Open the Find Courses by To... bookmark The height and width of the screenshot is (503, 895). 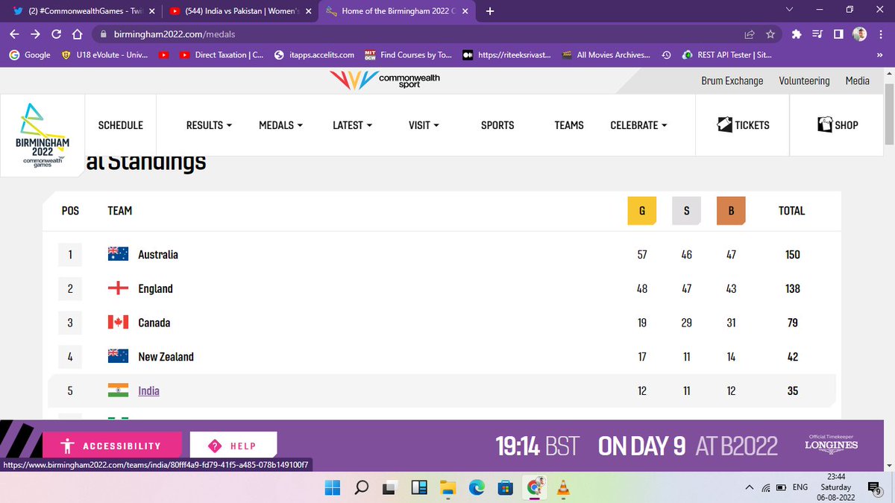(408, 54)
